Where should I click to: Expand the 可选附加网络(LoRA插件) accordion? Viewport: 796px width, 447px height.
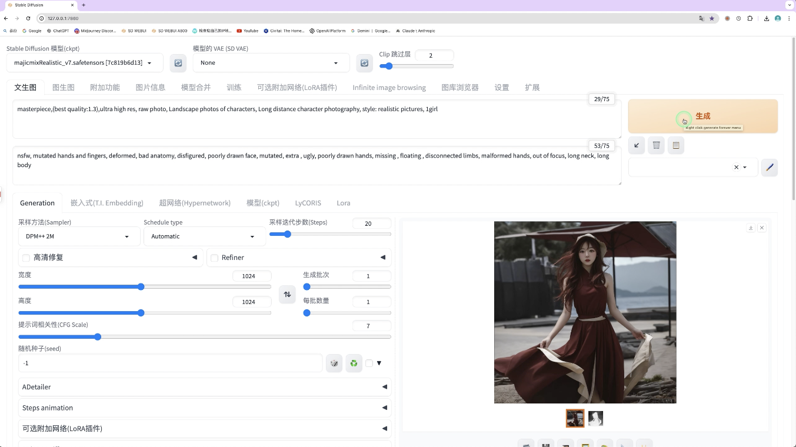(x=205, y=428)
